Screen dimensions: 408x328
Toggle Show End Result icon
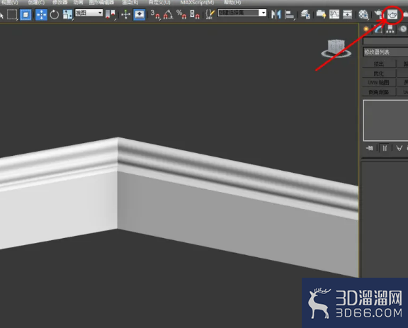tap(385, 148)
